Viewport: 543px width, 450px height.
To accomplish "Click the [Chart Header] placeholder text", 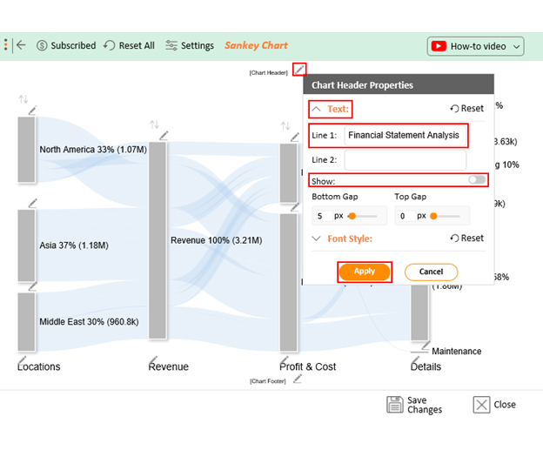I will (268, 73).
